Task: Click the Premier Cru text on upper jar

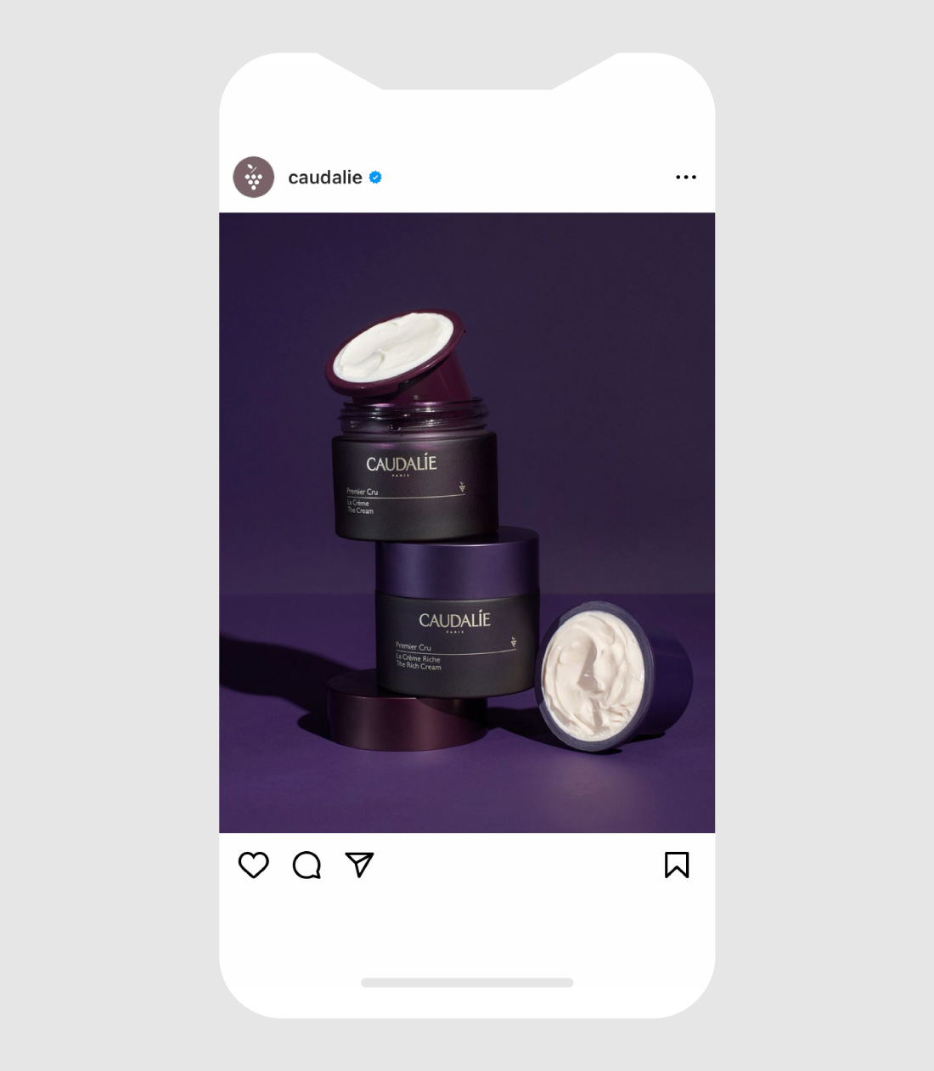Action: tap(363, 492)
